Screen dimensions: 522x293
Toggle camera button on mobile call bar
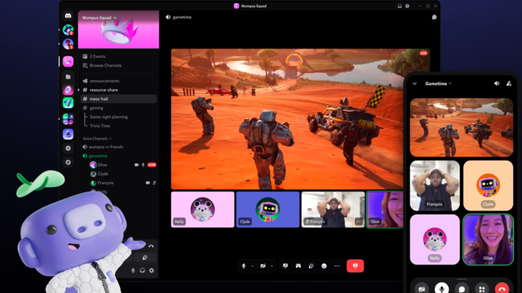tap(422, 289)
